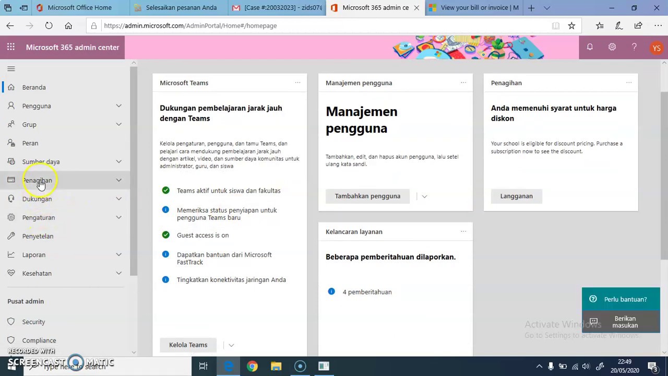Open File Explorer from the taskbar
668x376 pixels.
(x=276, y=367)
